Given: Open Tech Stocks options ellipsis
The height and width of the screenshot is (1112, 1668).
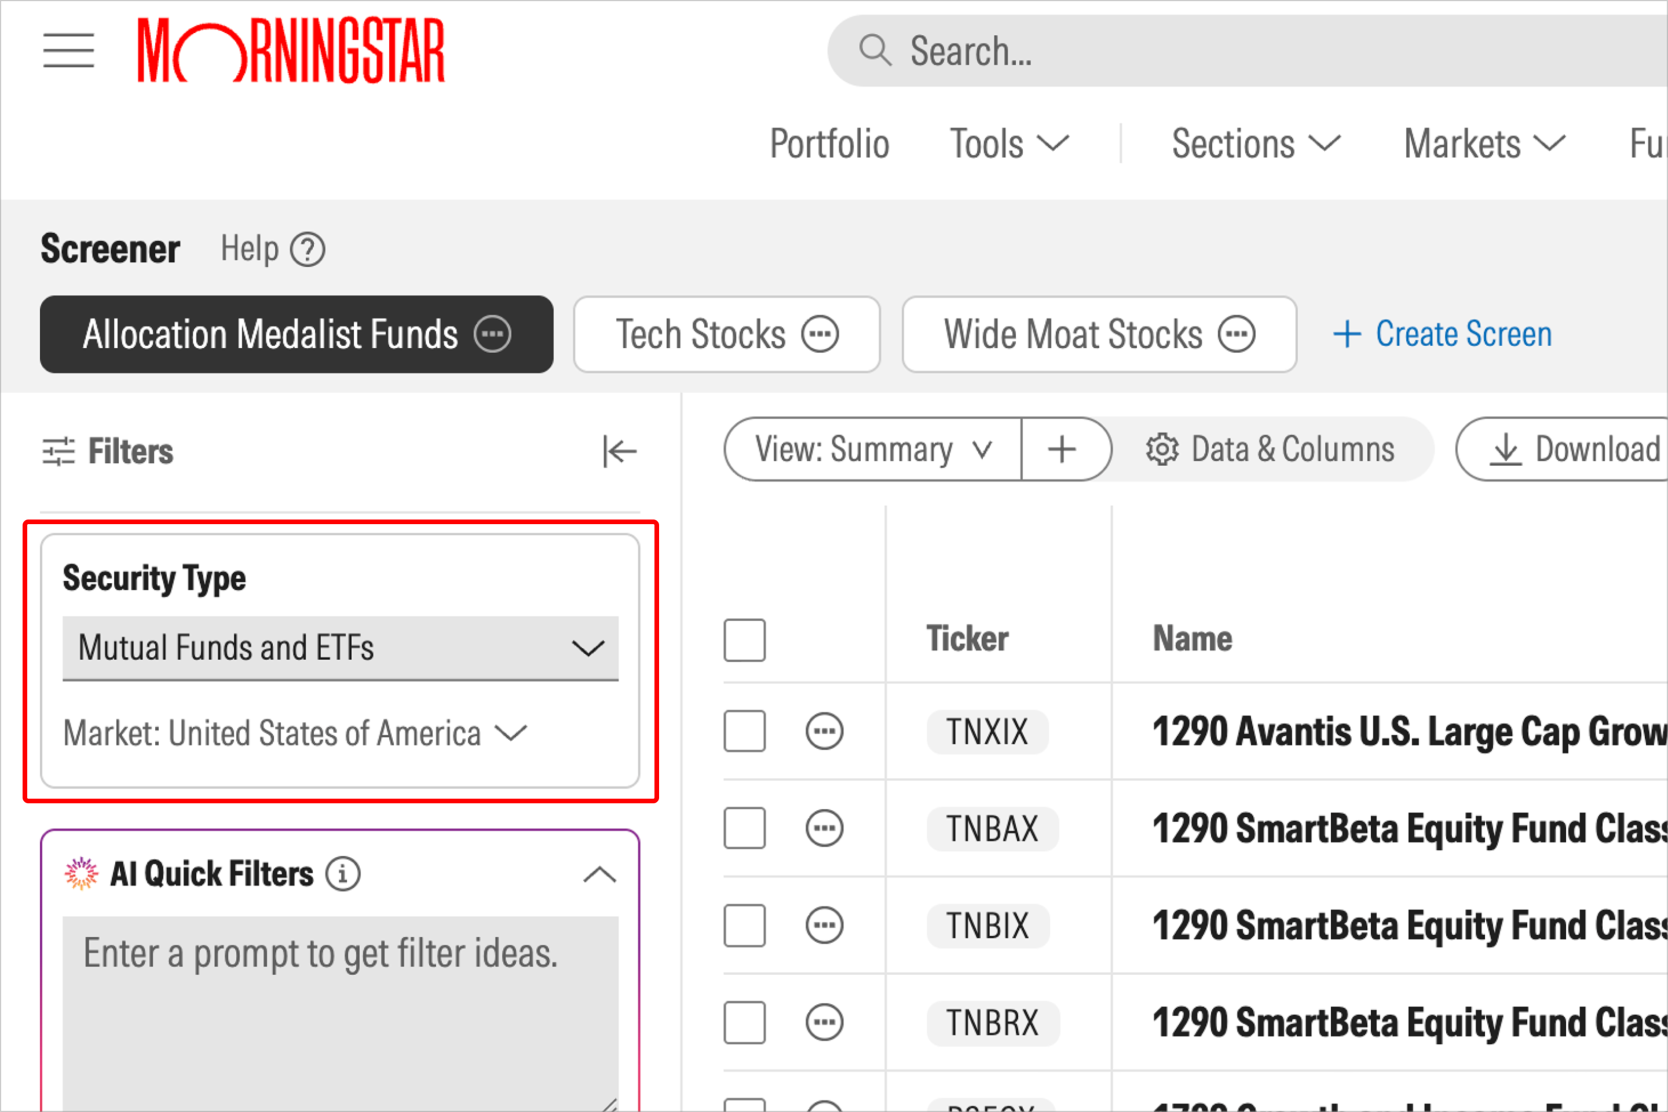Looking at the screenshot, I should (x=821, y=334).
